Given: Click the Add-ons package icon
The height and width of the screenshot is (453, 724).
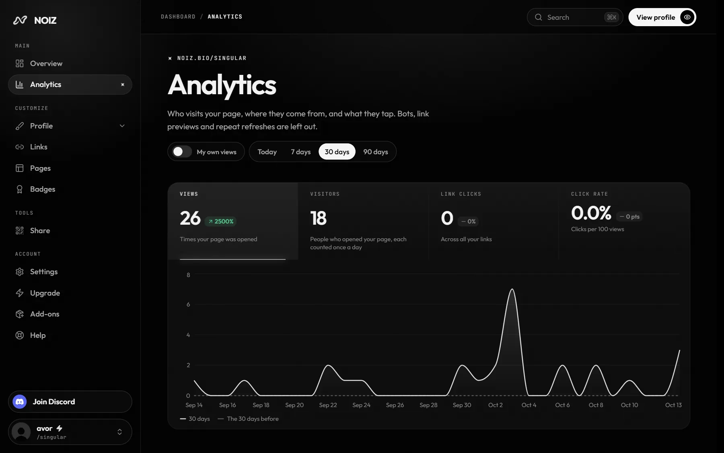Looking at the screenshot, I should (19, 314).
